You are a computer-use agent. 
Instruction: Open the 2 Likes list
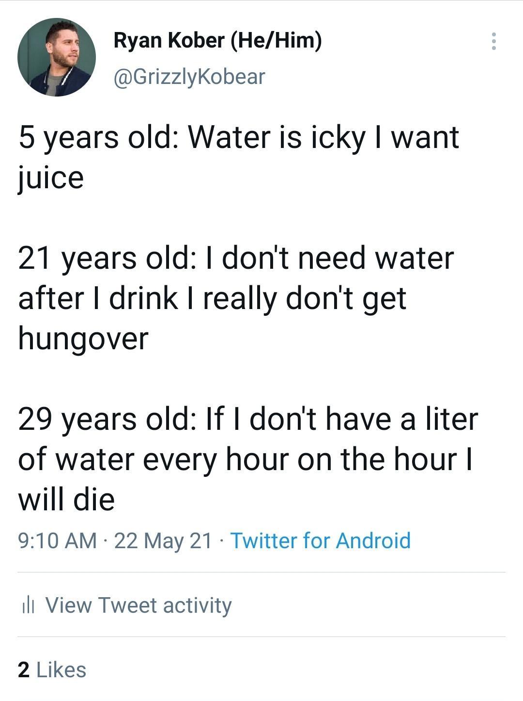[x=52, y=669]
